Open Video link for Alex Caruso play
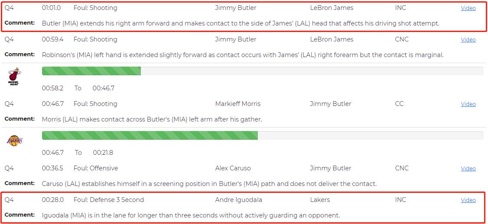The width and height of the screenshot is (488, 224). pos(468,169)
